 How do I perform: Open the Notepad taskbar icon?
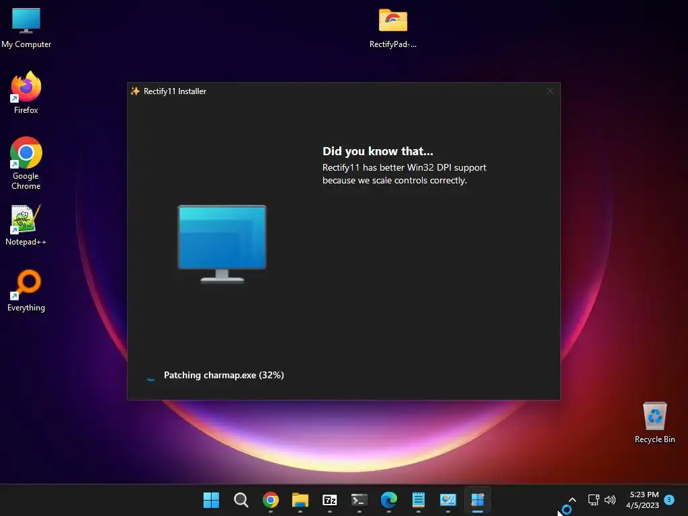click(x=418, y=500)
